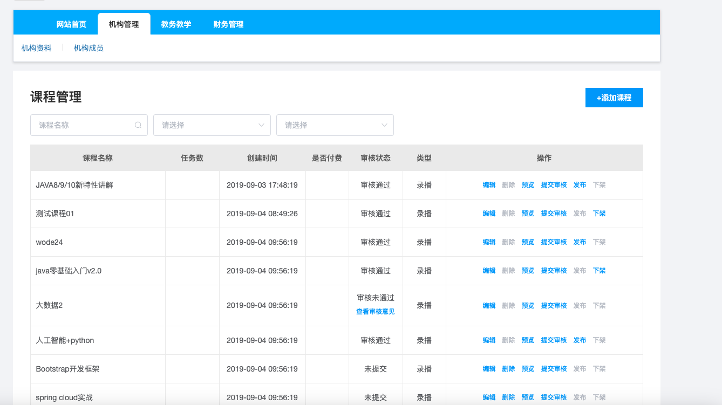722x405 pixels.
Task: Preview the 人工智能+python course
Action: click(x=528, y=340)
